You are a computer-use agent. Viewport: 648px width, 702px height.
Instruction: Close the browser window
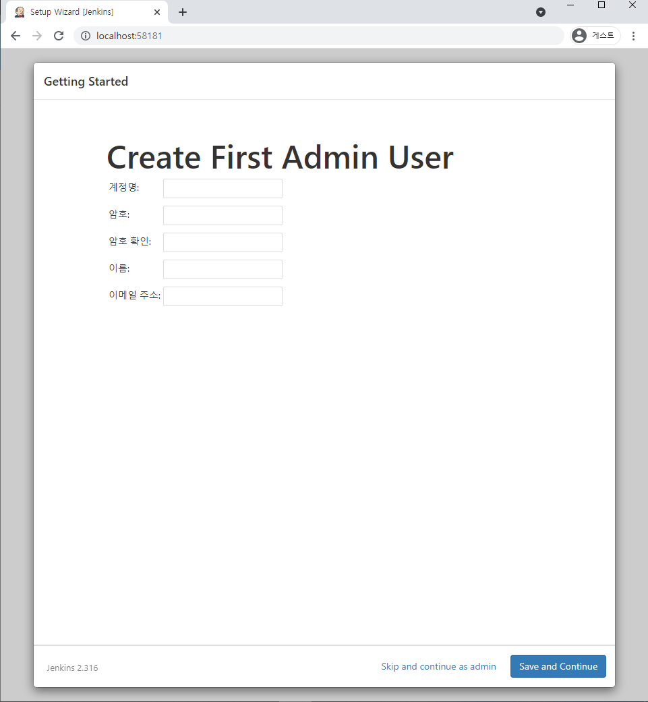point(632,5)
